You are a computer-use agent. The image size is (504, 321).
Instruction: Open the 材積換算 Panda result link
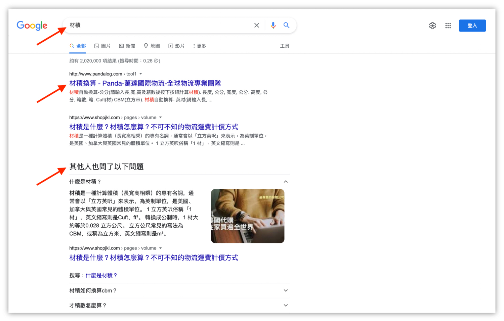(144, 83)
